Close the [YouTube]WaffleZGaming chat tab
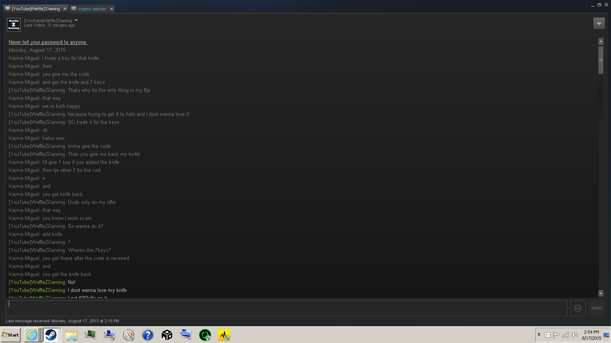The width and height of the screenshot is (611, 343). 65,9
